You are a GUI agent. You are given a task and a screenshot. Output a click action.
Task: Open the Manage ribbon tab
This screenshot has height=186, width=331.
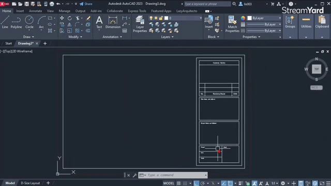click(64, 11)
